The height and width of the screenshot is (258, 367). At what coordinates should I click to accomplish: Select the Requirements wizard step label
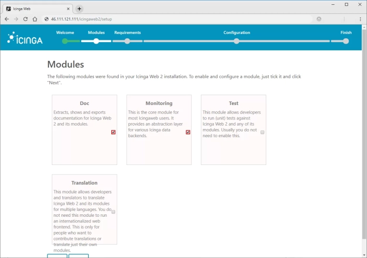pyautogui.click(x=128, y=33)
